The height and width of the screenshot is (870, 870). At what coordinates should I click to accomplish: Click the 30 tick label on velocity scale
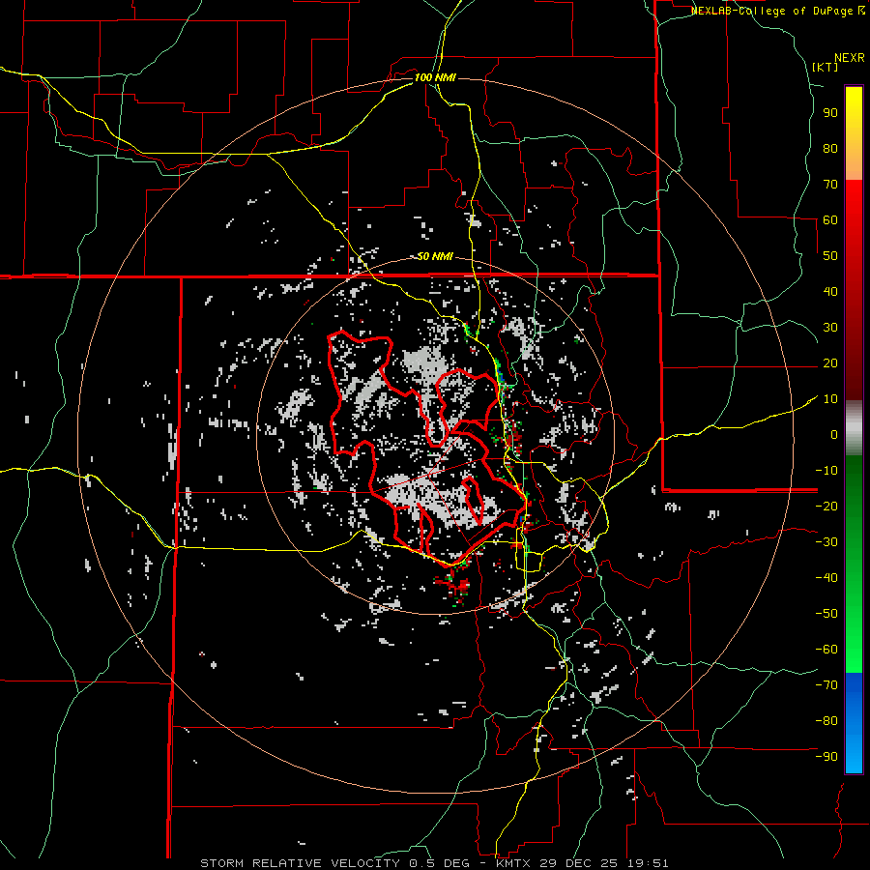pos(829,328)
